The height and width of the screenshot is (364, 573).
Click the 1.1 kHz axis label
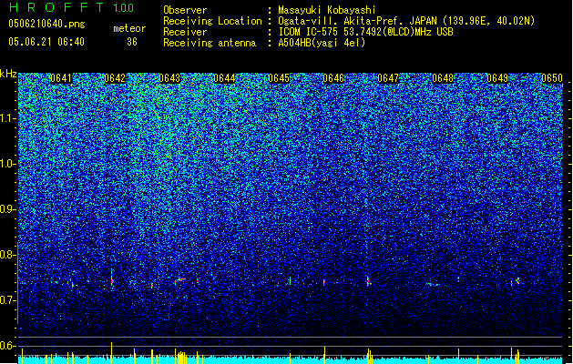pyautogui.click(x=8, y=118)
